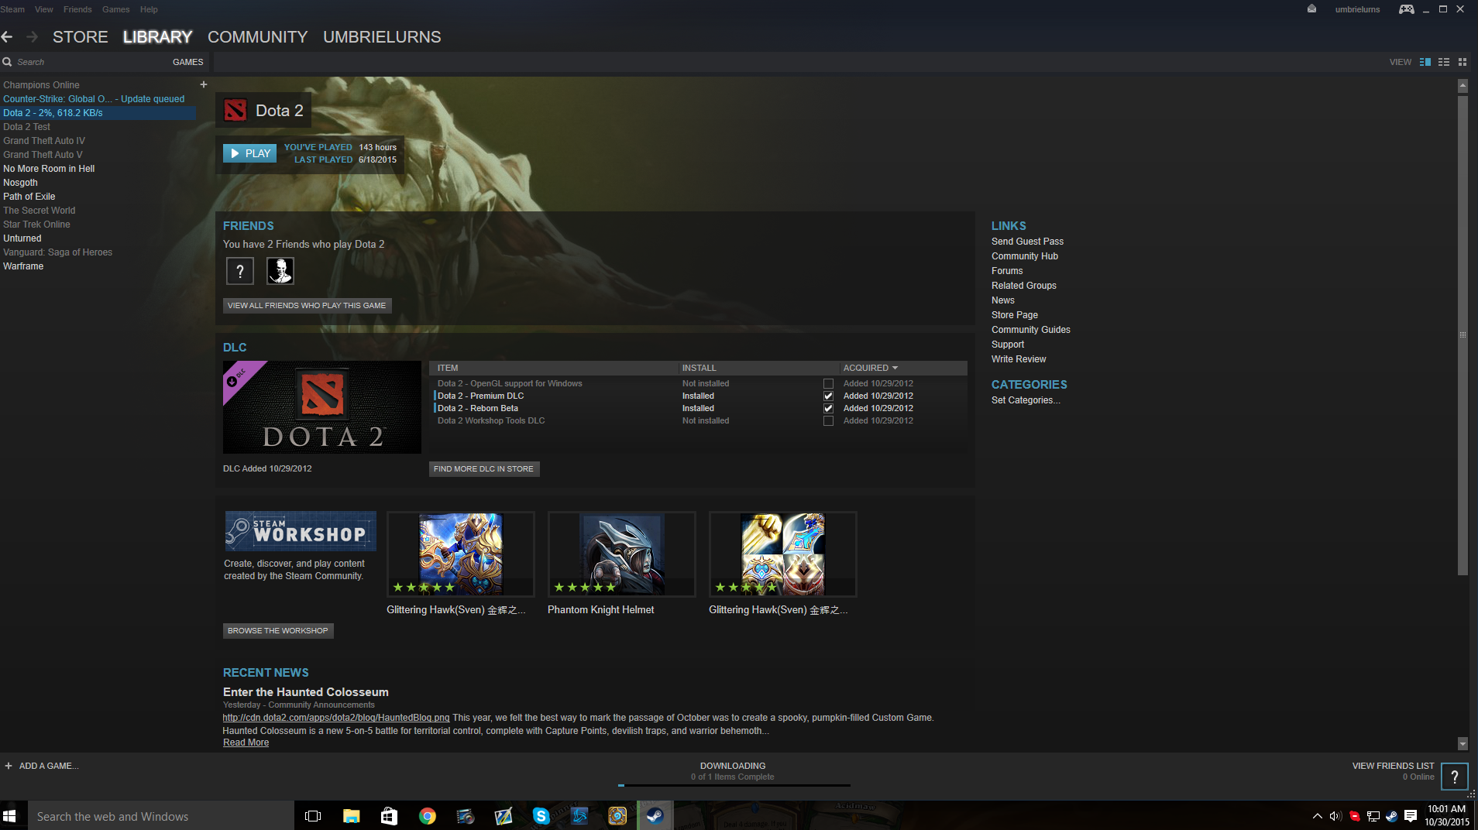Browse the Workshop button
This screenshot has height=830, width=1478.
tap(278, 631)
